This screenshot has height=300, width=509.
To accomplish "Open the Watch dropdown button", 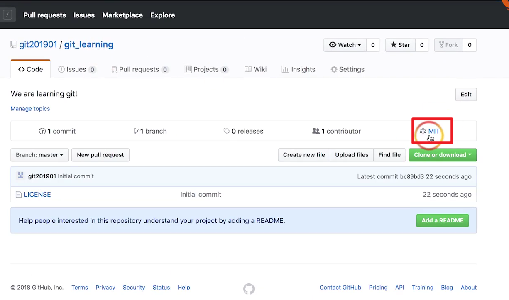I will click(x=345, y=45).
